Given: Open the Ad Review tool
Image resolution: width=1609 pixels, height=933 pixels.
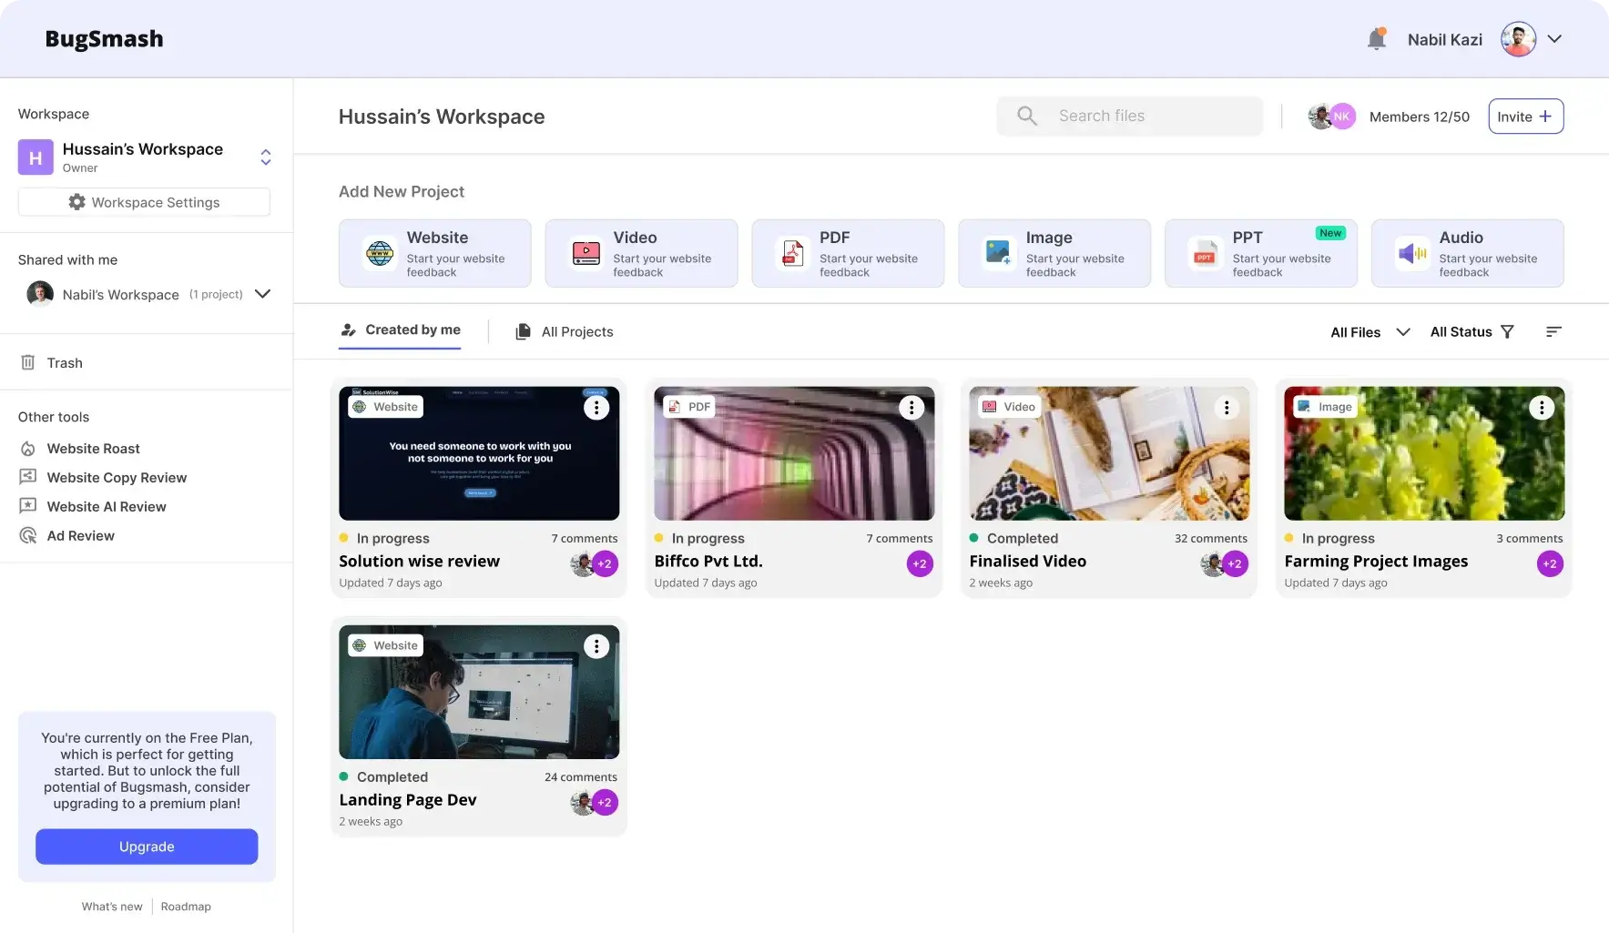Looking at the screenshot, I should click(x=80, y=536).
